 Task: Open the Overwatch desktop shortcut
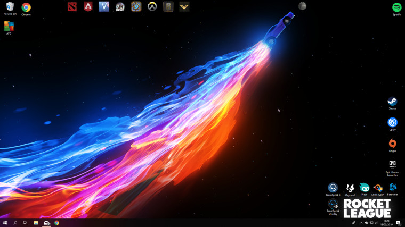152,7
